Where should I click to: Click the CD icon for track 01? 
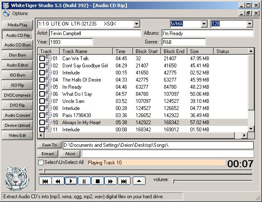[x=49, y=59]
